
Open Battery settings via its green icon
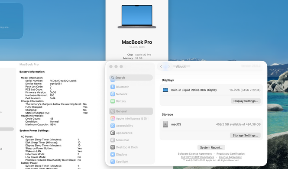(x=113, y=101)
